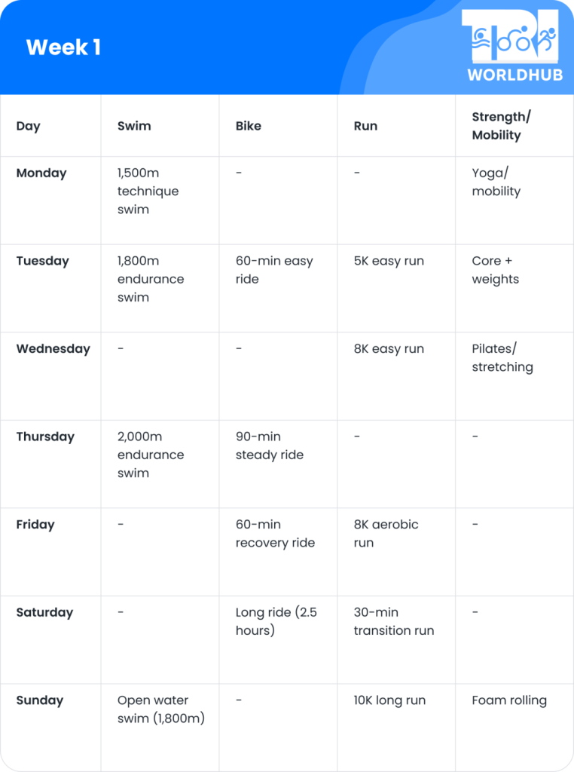Select Tuesday's 60-min easy ride cell

click(274, 270)
